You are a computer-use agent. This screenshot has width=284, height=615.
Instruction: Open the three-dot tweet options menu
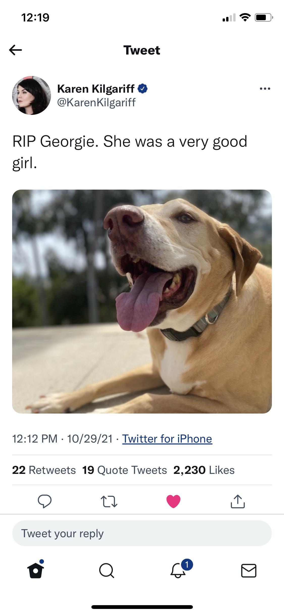pos(265,89)
